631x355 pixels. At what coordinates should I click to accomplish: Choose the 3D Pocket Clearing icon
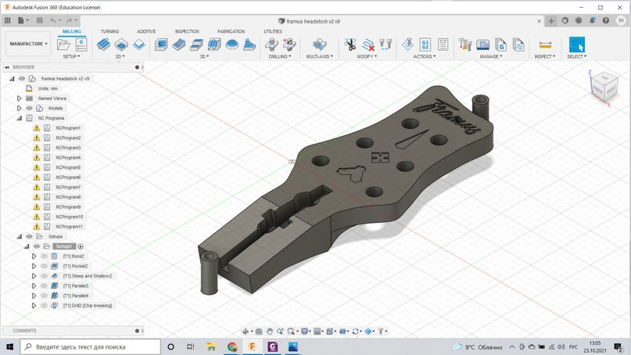179,45
